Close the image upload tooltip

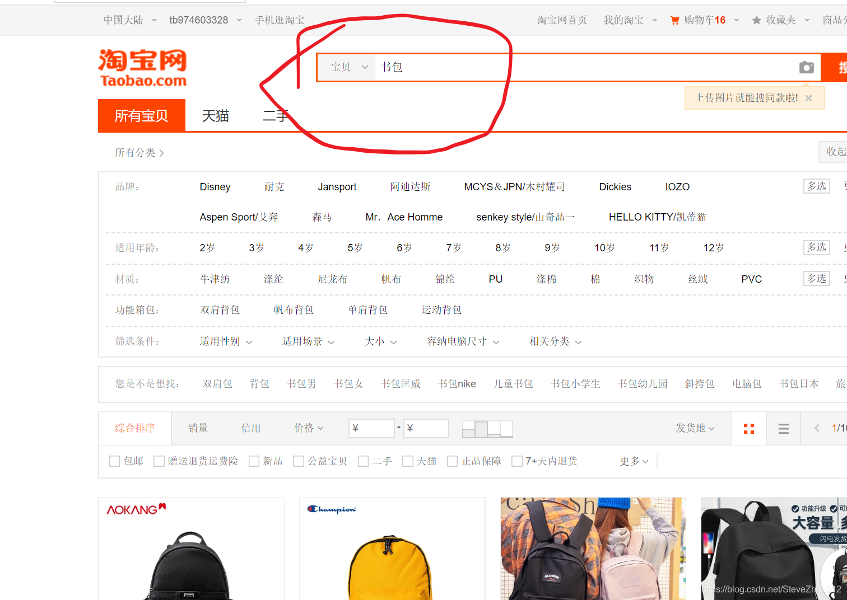[808, 98]
